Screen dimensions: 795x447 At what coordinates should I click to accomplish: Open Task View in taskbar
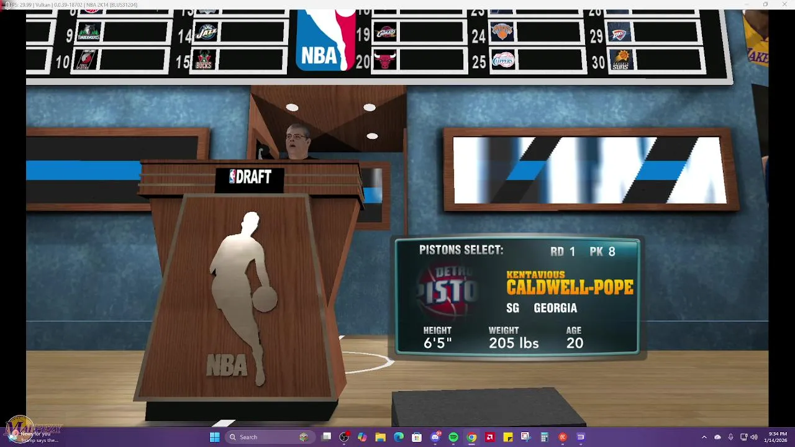tap(327, 437)
